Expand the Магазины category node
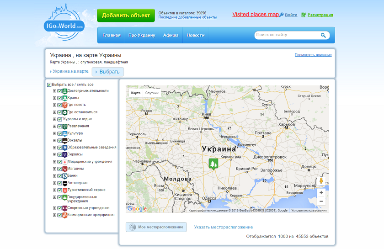The width and height of the screenshot is (384, 249). click(x=54, y=169)
